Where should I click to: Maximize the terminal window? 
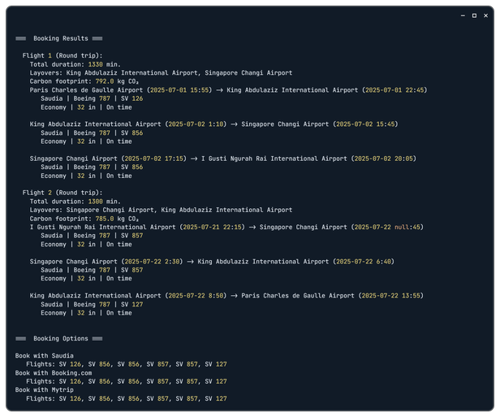point(474,15)
